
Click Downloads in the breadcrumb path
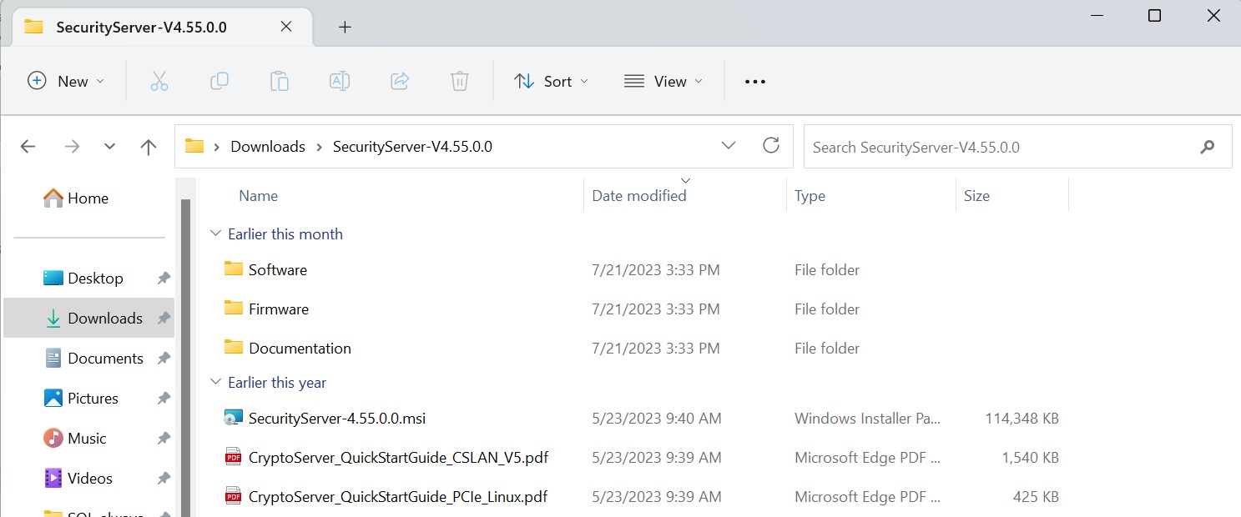coord(268,147)
